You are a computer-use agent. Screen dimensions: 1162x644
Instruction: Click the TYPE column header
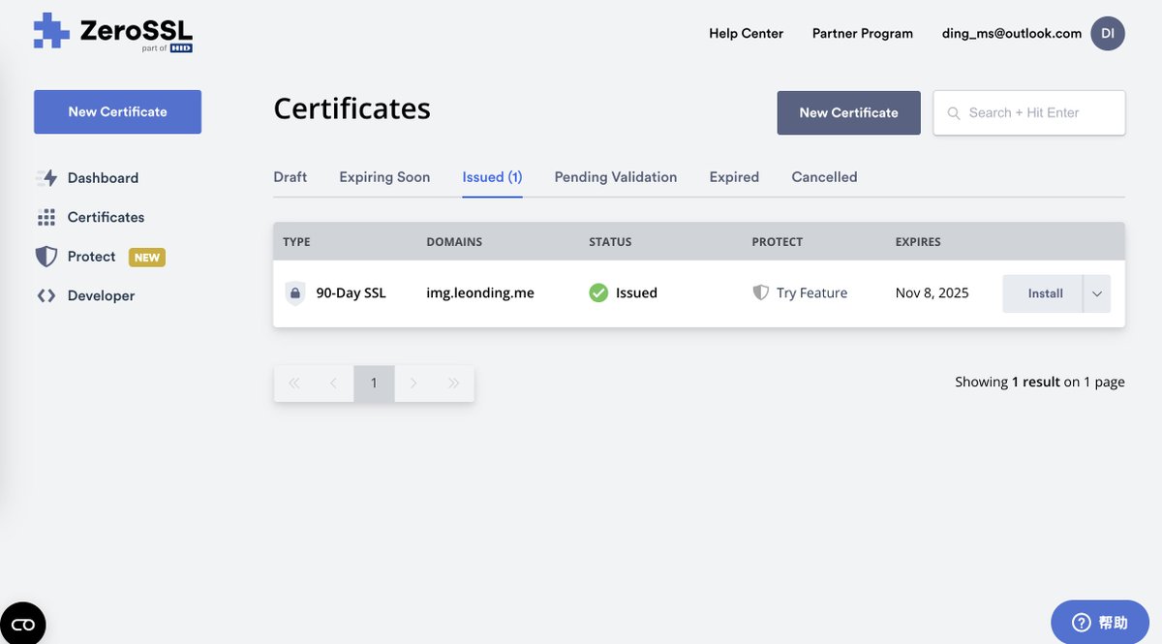tap(296, 241)
